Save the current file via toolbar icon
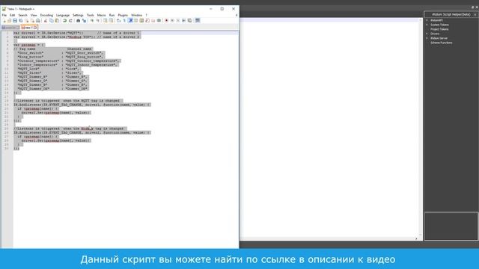The image size is (479, 269). point(15,20)
